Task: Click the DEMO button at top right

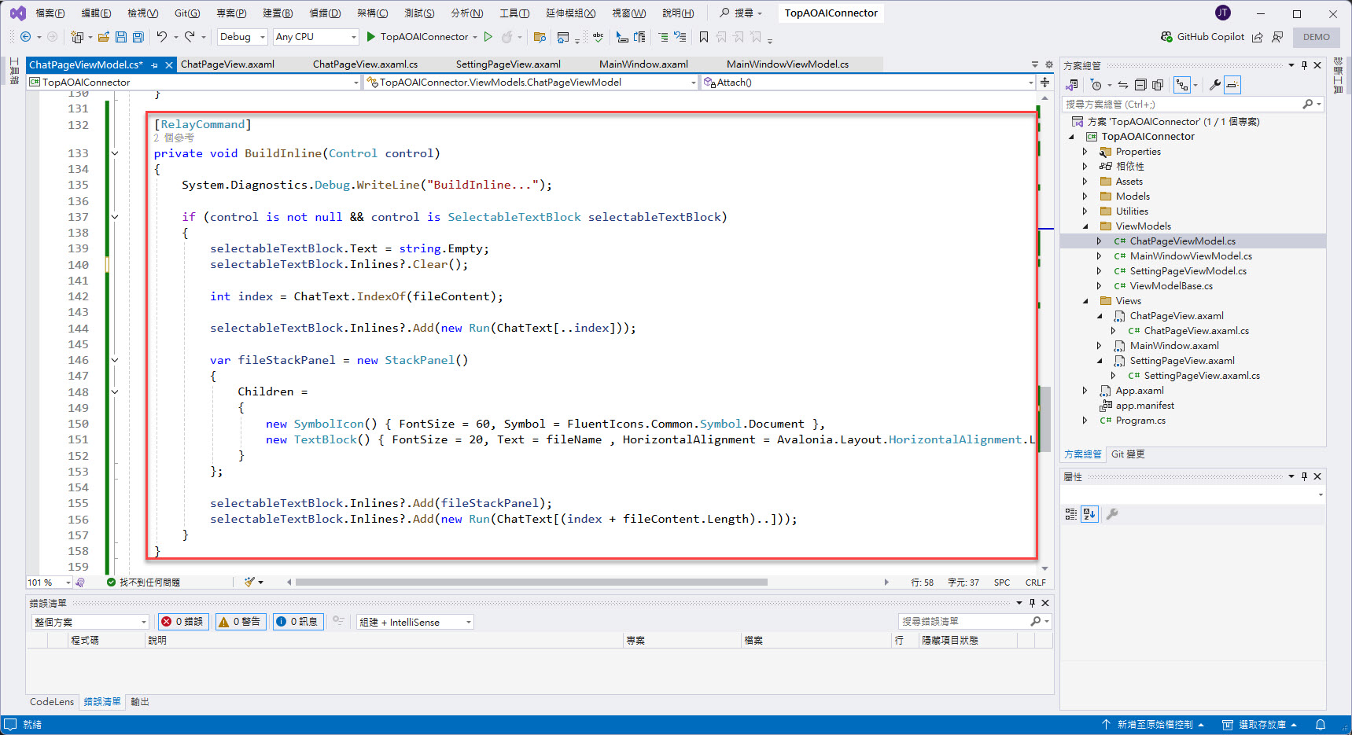Action: click(x=1317, y=37)
